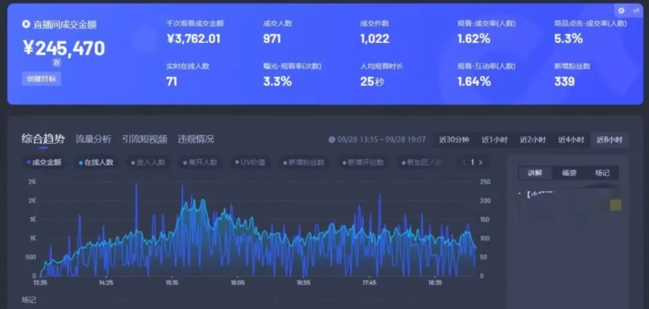649x309 pixels.
Task: Open the 引流短视频 tab
Action: (x=144, y=139)
